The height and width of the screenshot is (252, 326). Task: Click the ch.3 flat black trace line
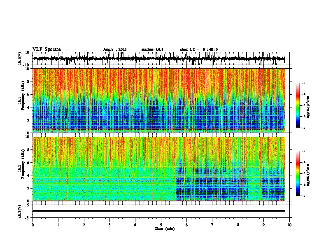pyautogui.click(x=158, y=211)
